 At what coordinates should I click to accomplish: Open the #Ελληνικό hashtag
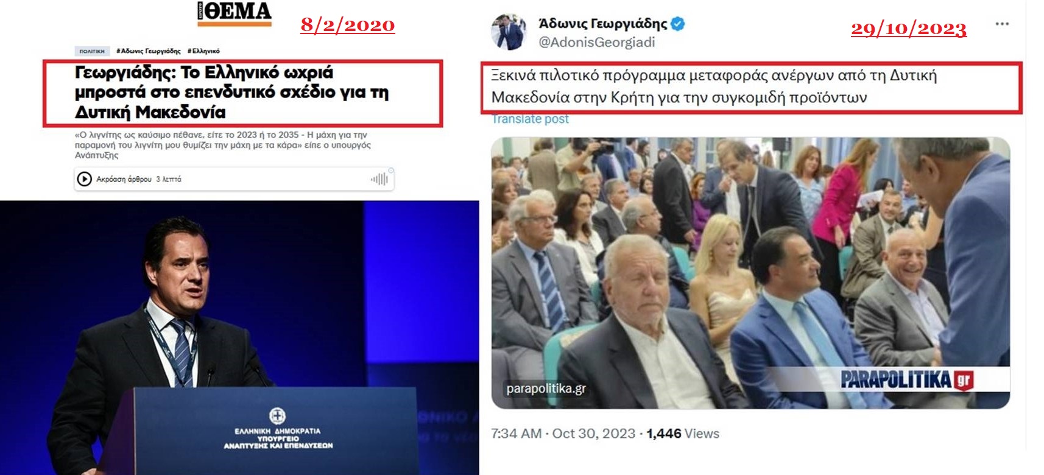(x=203, y=51)
